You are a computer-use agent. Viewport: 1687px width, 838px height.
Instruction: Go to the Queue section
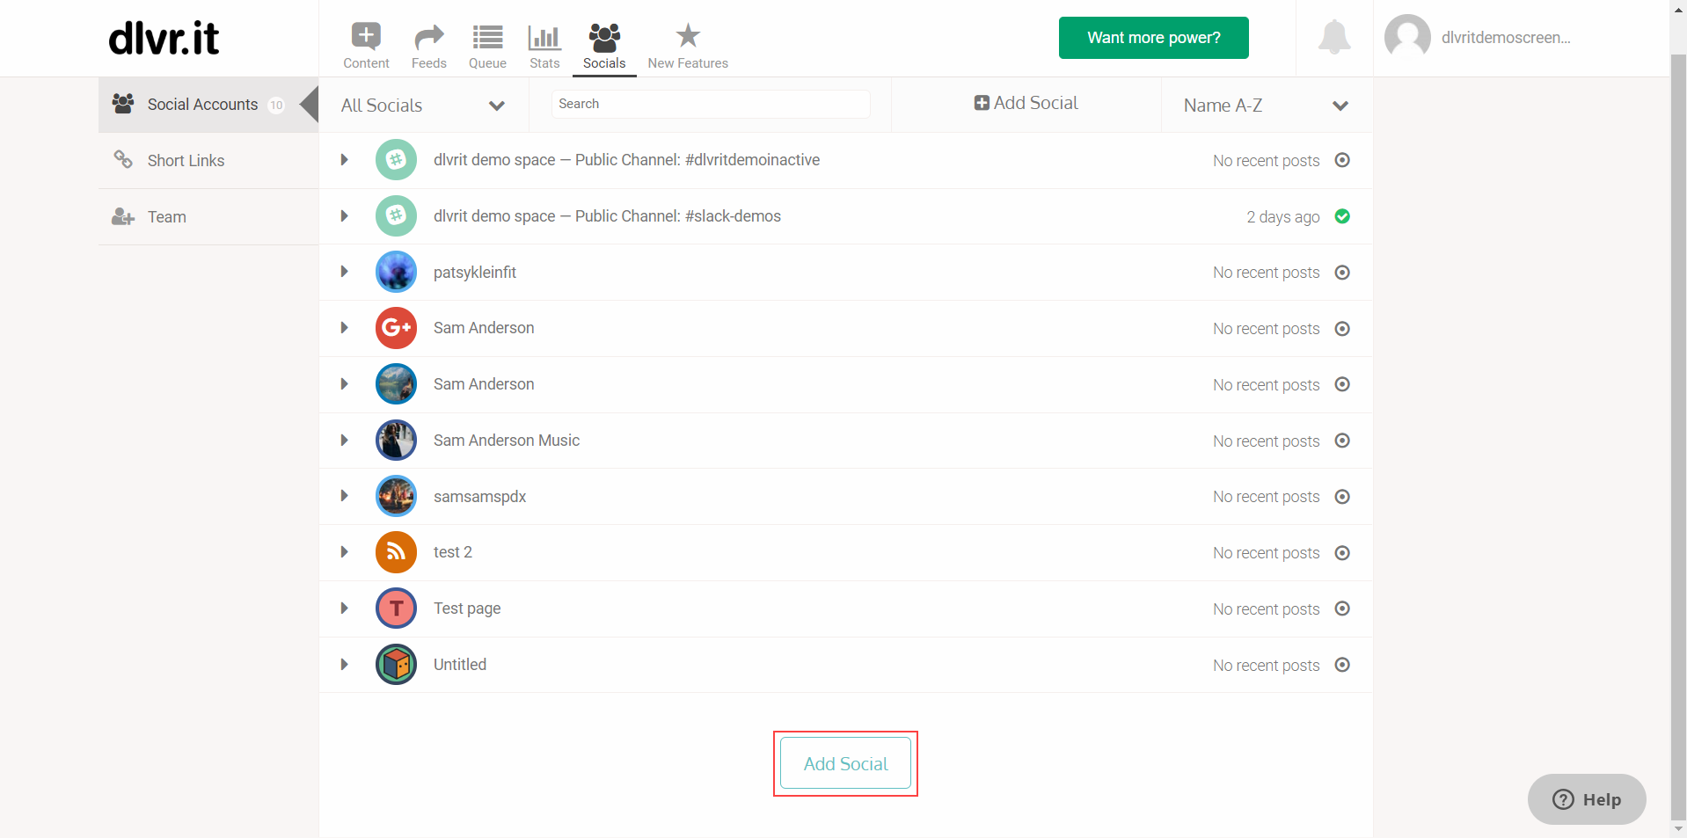click(x=487, y=46)
